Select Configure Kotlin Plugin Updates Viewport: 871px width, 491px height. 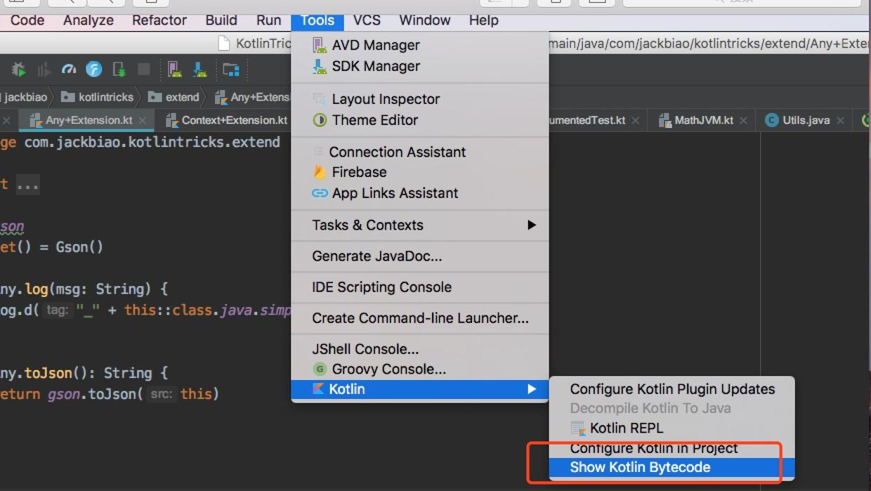click(672, 389)
